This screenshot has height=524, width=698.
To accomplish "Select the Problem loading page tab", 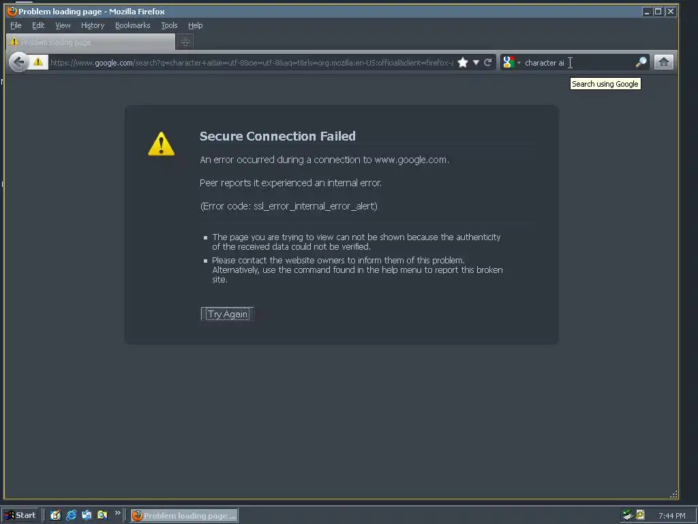I will (x=91, y=42).
